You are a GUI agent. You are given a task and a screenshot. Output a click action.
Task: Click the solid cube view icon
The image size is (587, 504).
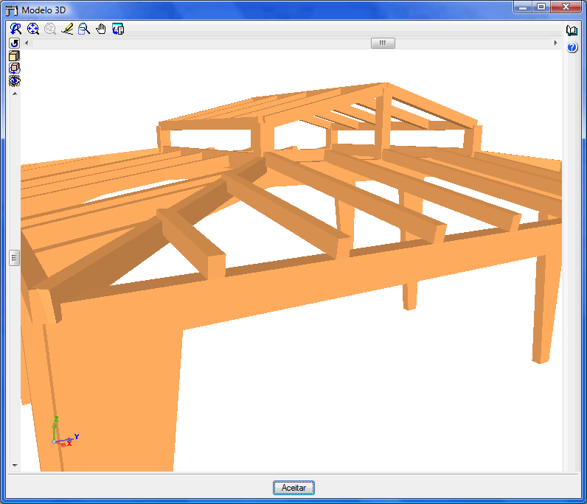(x=14, y=56)
